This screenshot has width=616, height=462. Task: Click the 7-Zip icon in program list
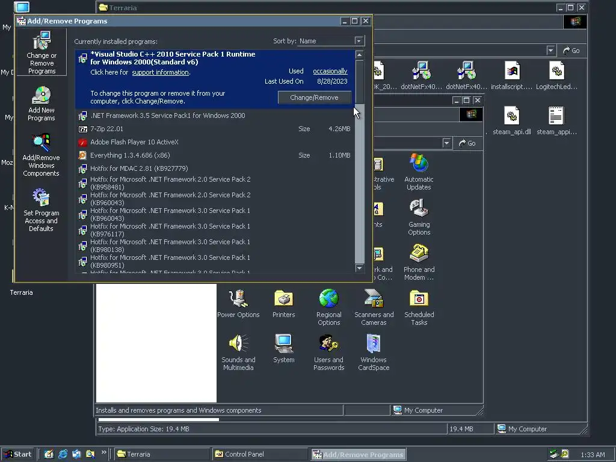tap(82, 129)
